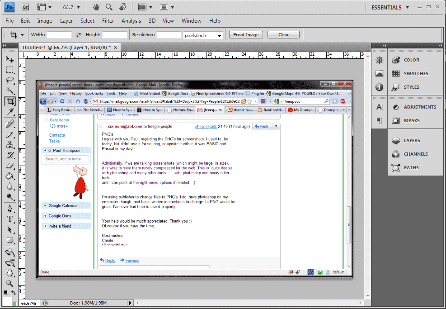Select the Lasso tool
This screenshot has width=446, height=309.
(x=9, y=80)
